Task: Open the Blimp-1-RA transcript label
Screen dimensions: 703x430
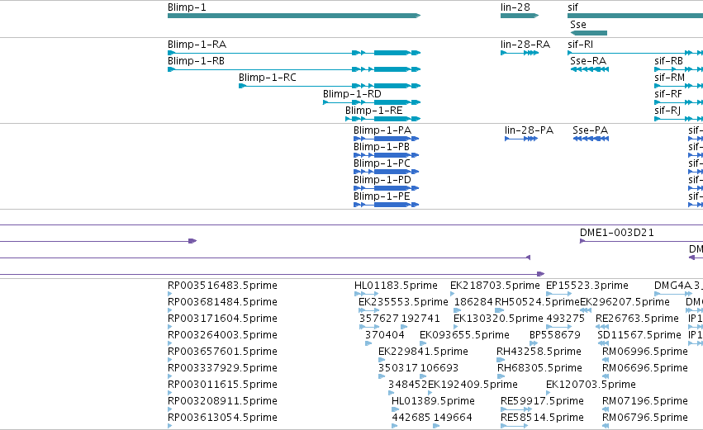Action: tap(197, 45)
